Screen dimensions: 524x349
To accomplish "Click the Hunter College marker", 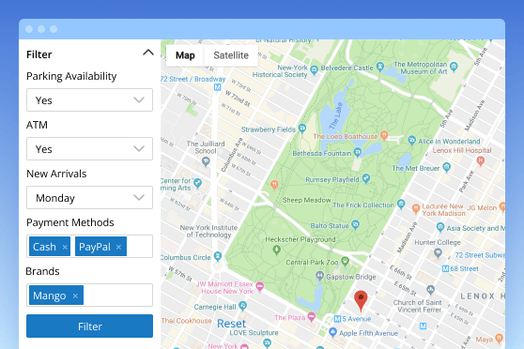I will (x=438, y=252).
